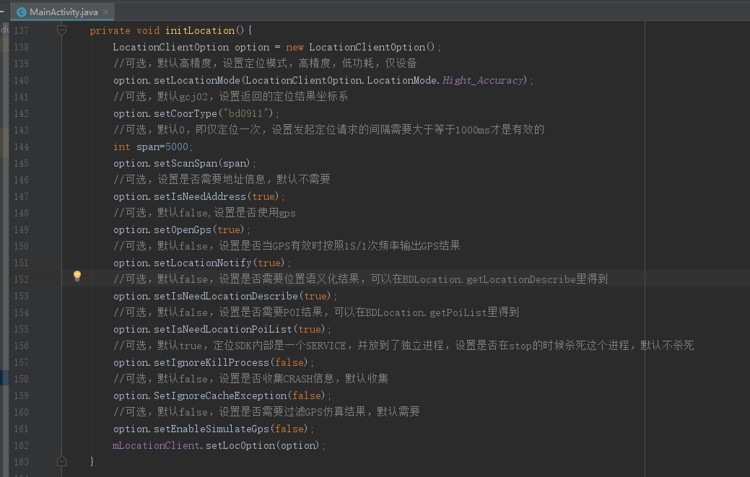Click setIgnoreKillProcess on line 157
The width and height of the screenshot is (750, 477).
(212, 363)
